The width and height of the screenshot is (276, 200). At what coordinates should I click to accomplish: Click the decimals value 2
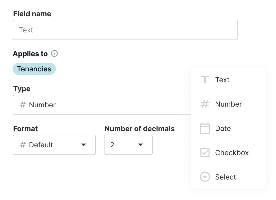(x=112, y=145)
